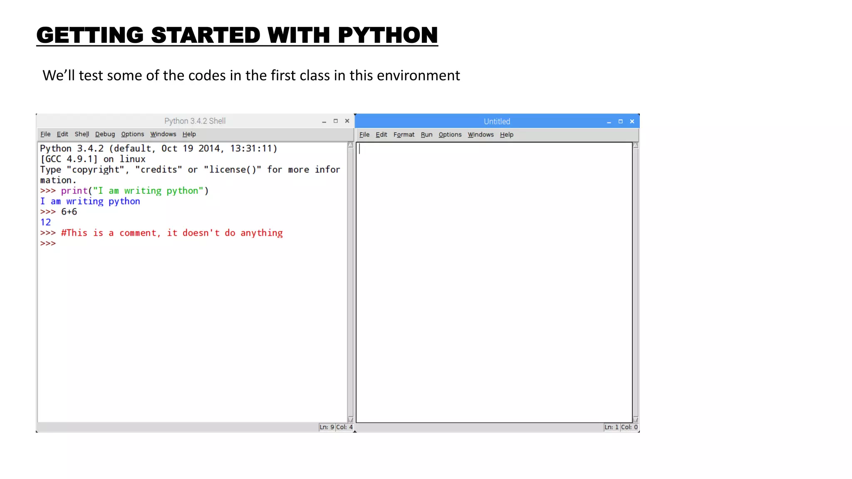Click 'Ln: 1' in Untitled status bar
852x479 pixels.
612,427
